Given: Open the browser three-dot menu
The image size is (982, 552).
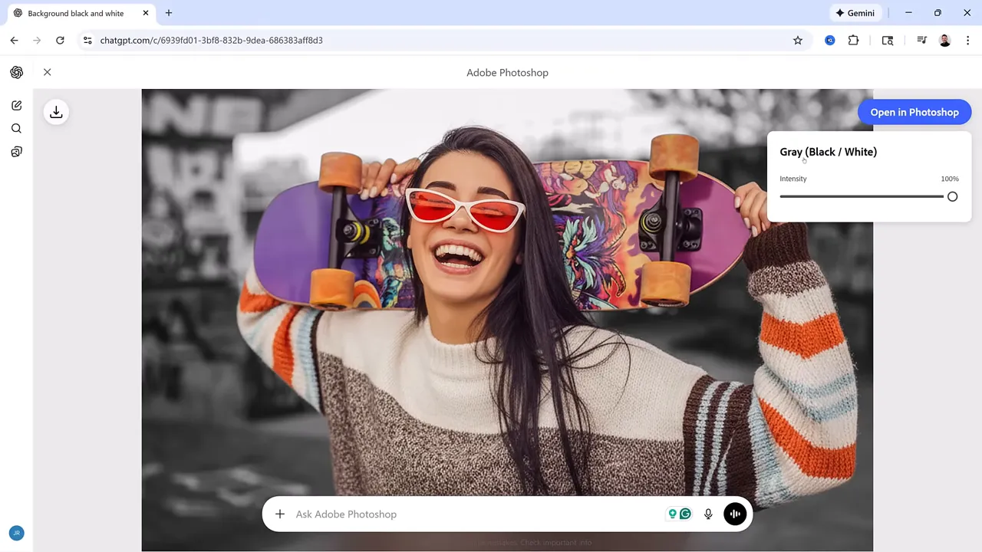Looking at the screenshot, I should tap(968, 40).
